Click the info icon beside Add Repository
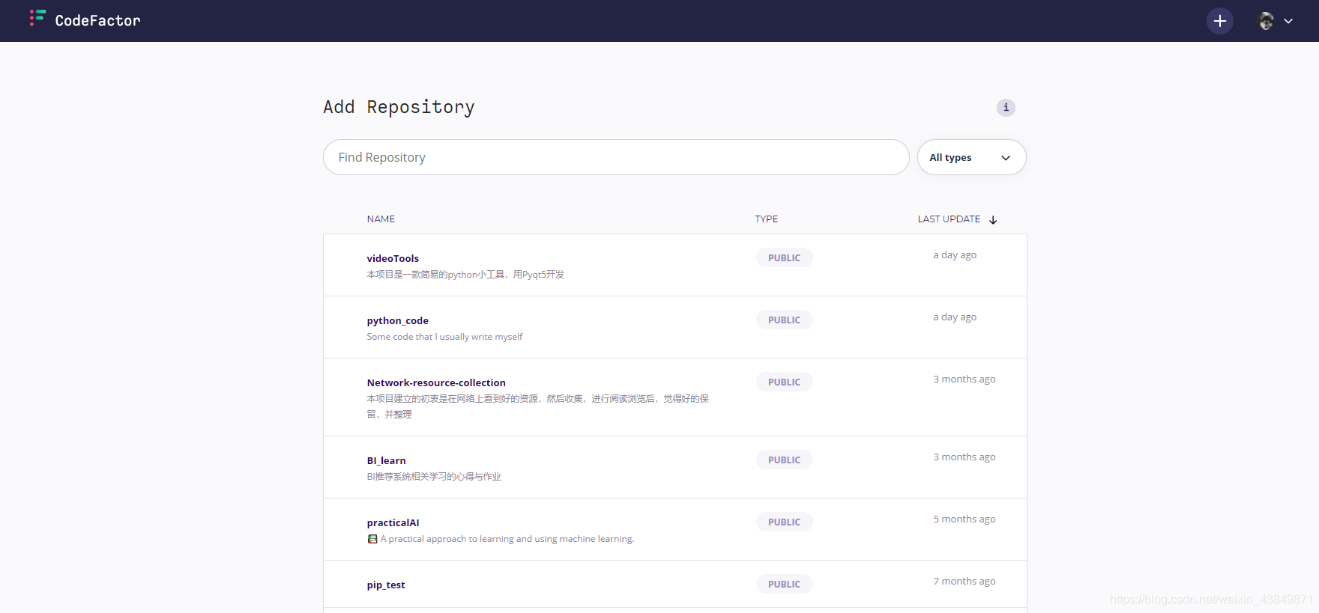 point(1006,108)
